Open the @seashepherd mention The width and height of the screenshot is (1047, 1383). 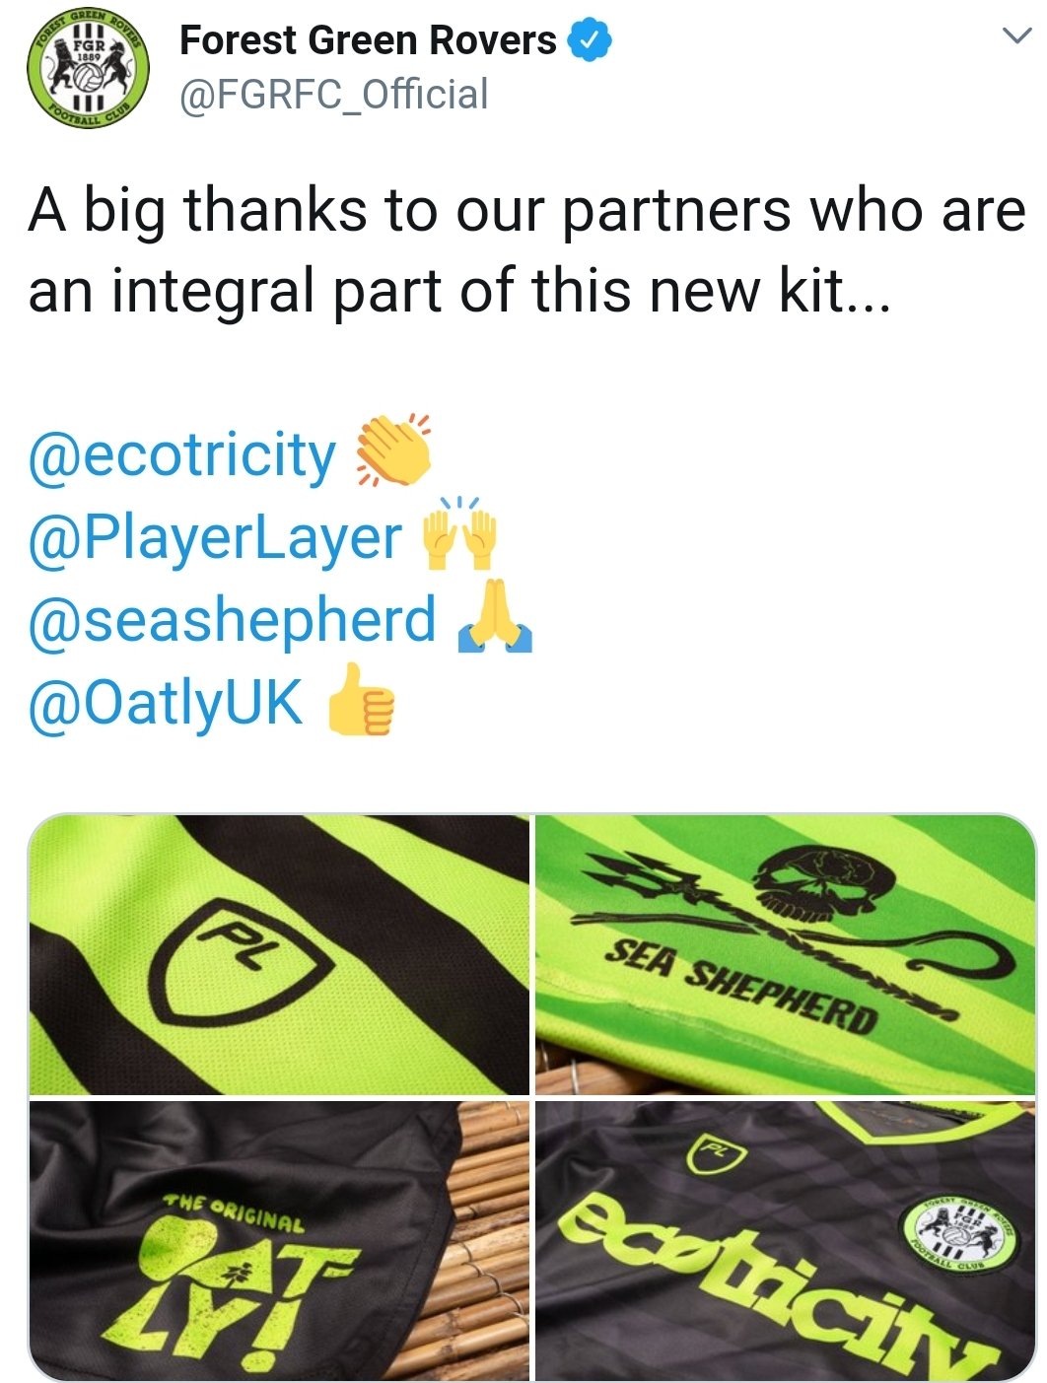[x=232, y=621]
